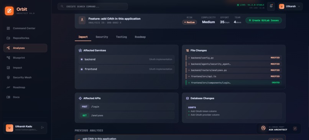Click the sidebar Roadmap trend icon
Screen dimensions: 309x140
pos(8,87)
